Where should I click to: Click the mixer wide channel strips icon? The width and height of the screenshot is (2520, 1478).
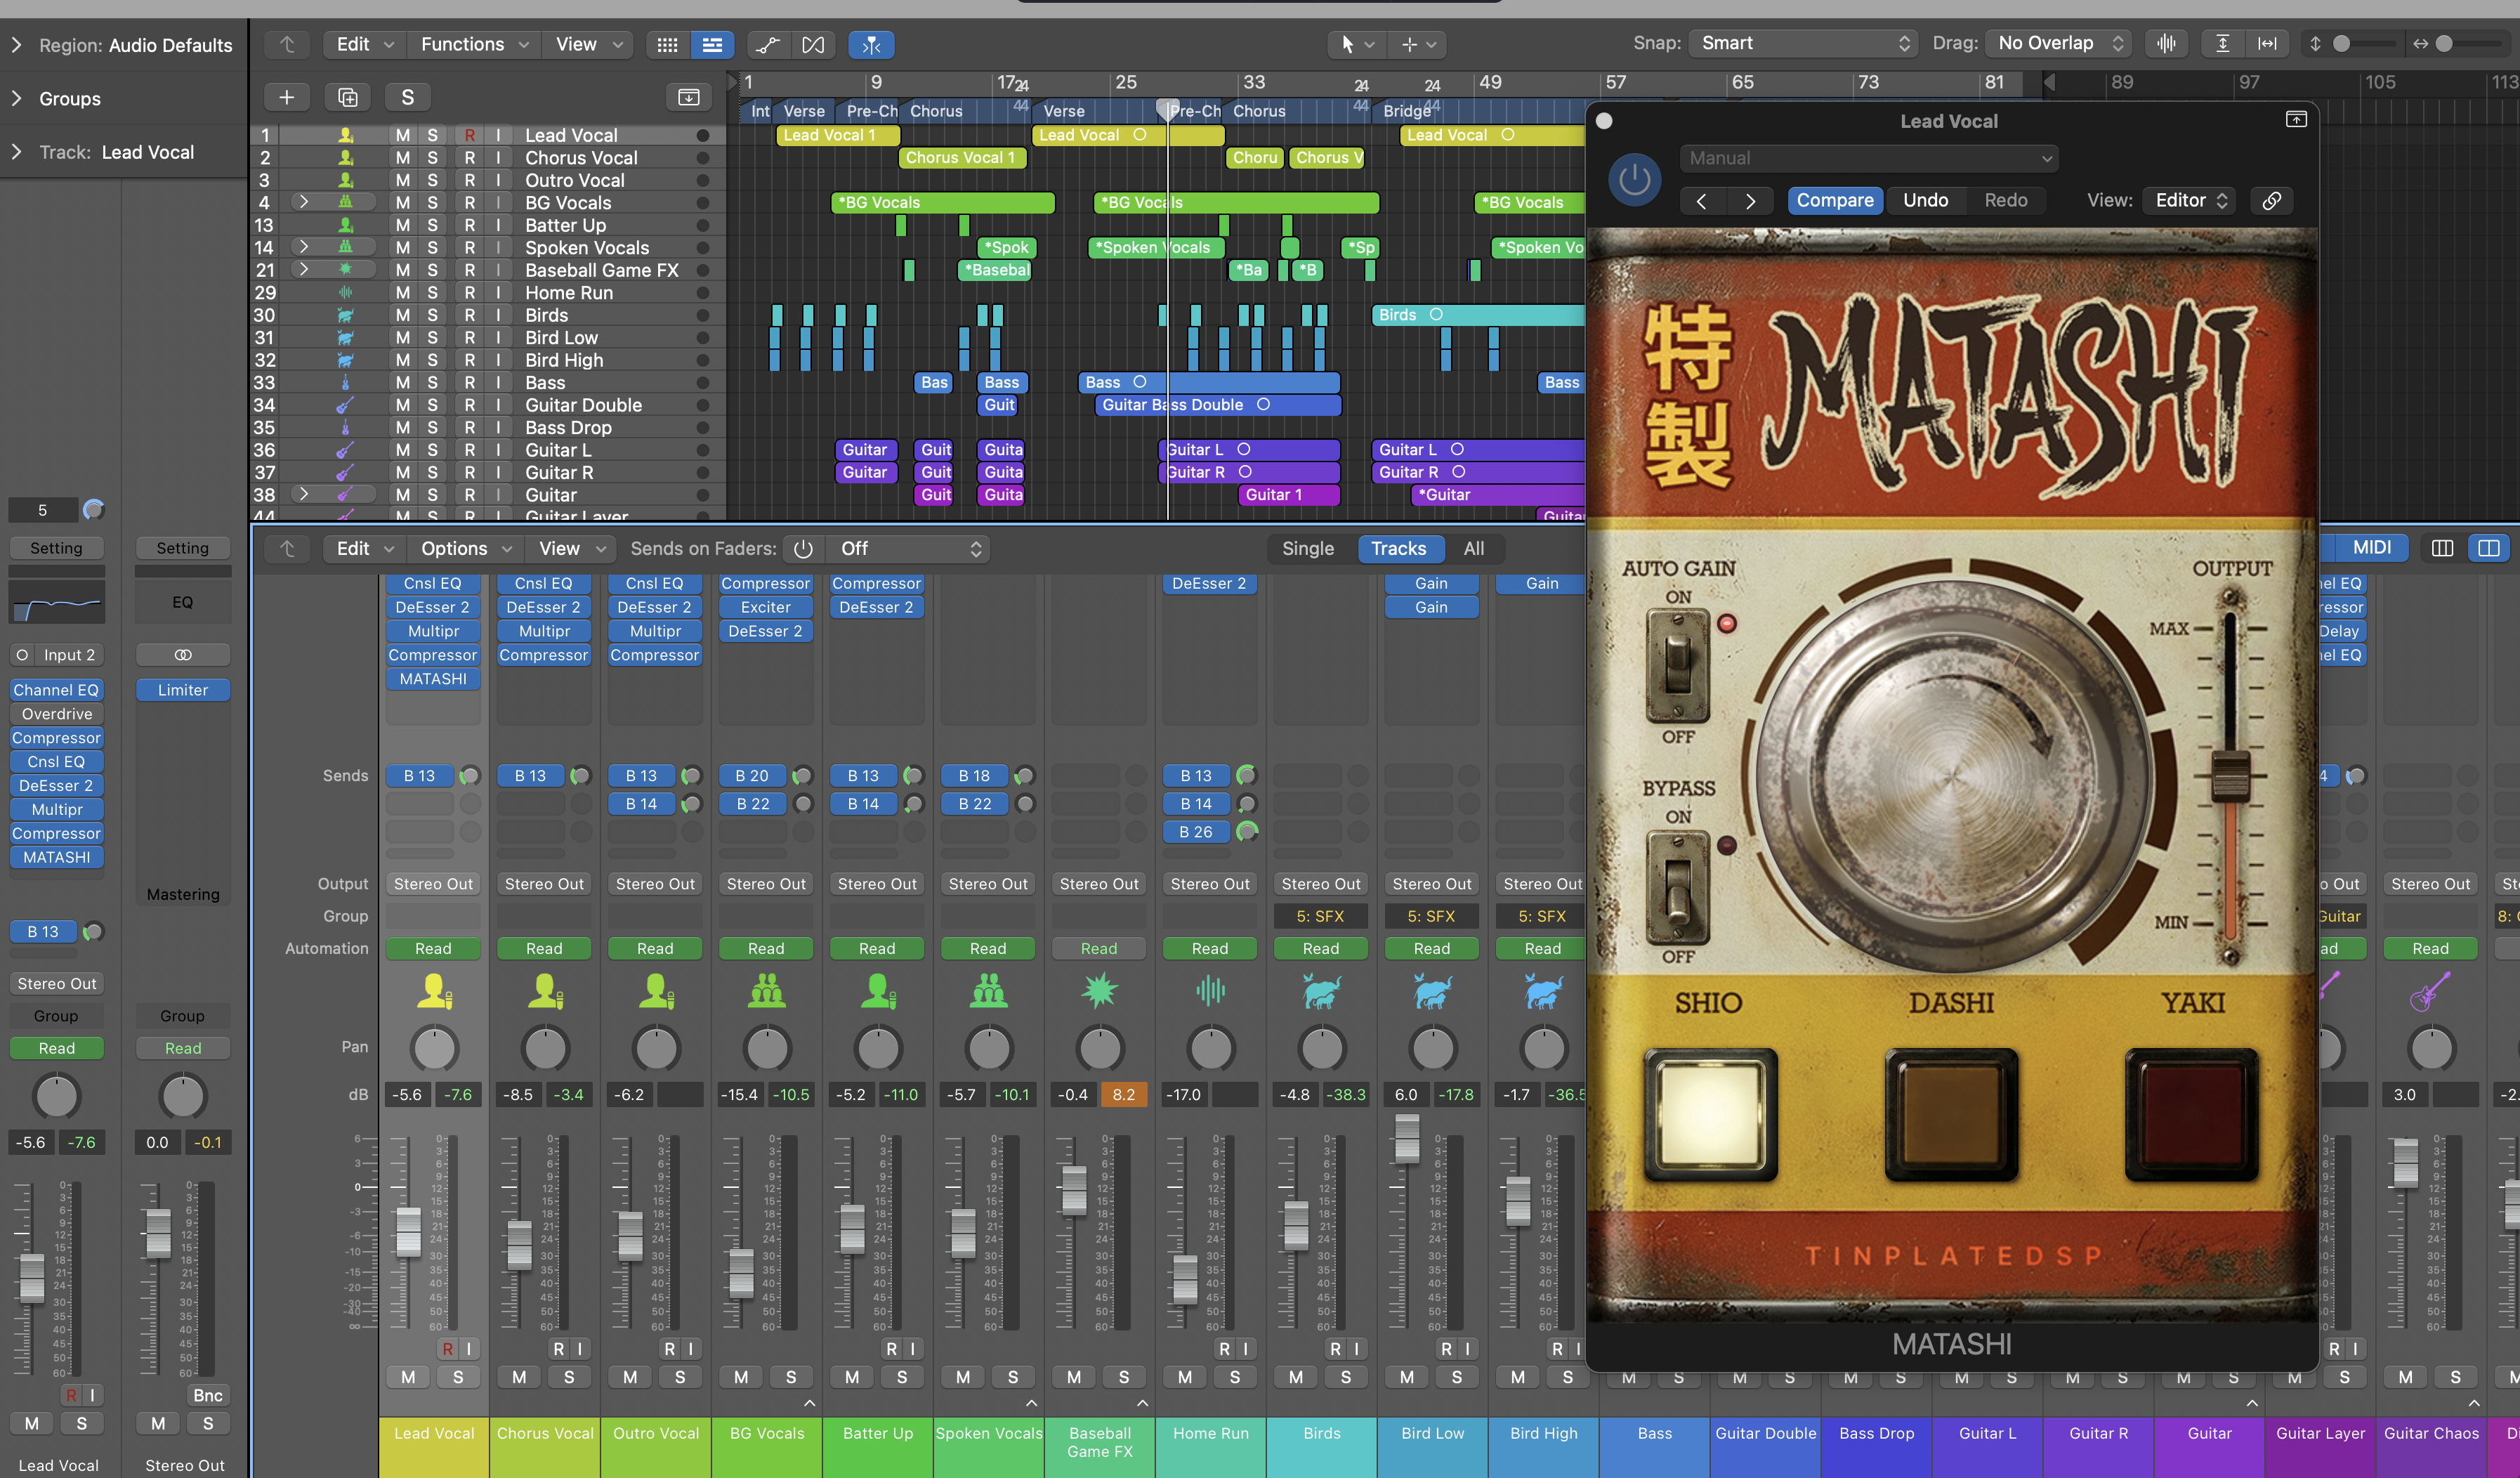pyautogui.click(x=2489, y=548)
